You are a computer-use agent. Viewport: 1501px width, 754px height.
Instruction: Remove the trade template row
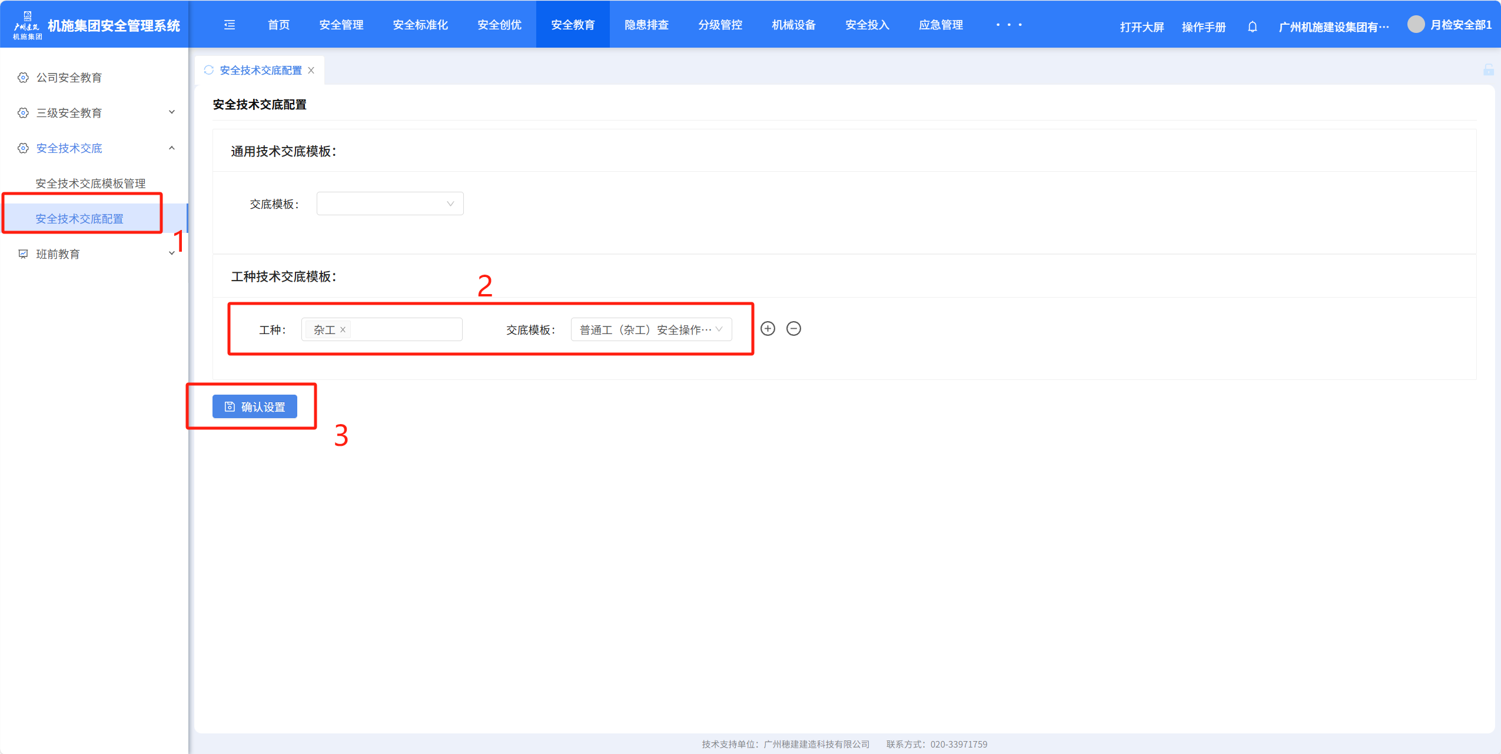(793, 329)
